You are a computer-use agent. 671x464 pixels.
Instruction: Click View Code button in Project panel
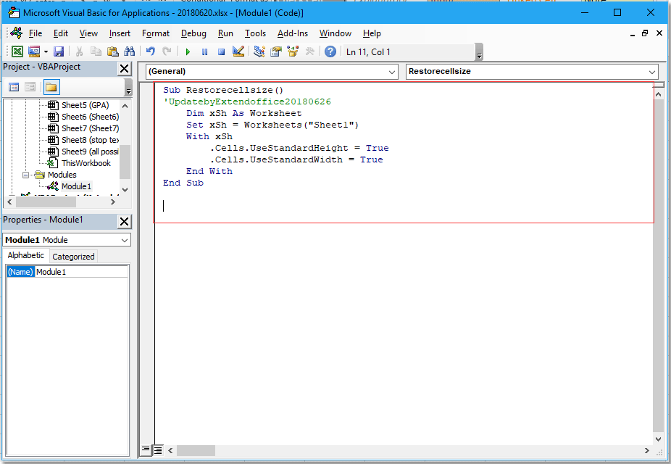[x=14, y=87]
